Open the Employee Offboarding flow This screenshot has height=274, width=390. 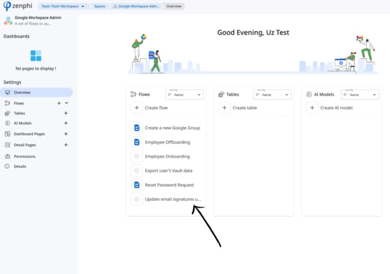(168, 142)
